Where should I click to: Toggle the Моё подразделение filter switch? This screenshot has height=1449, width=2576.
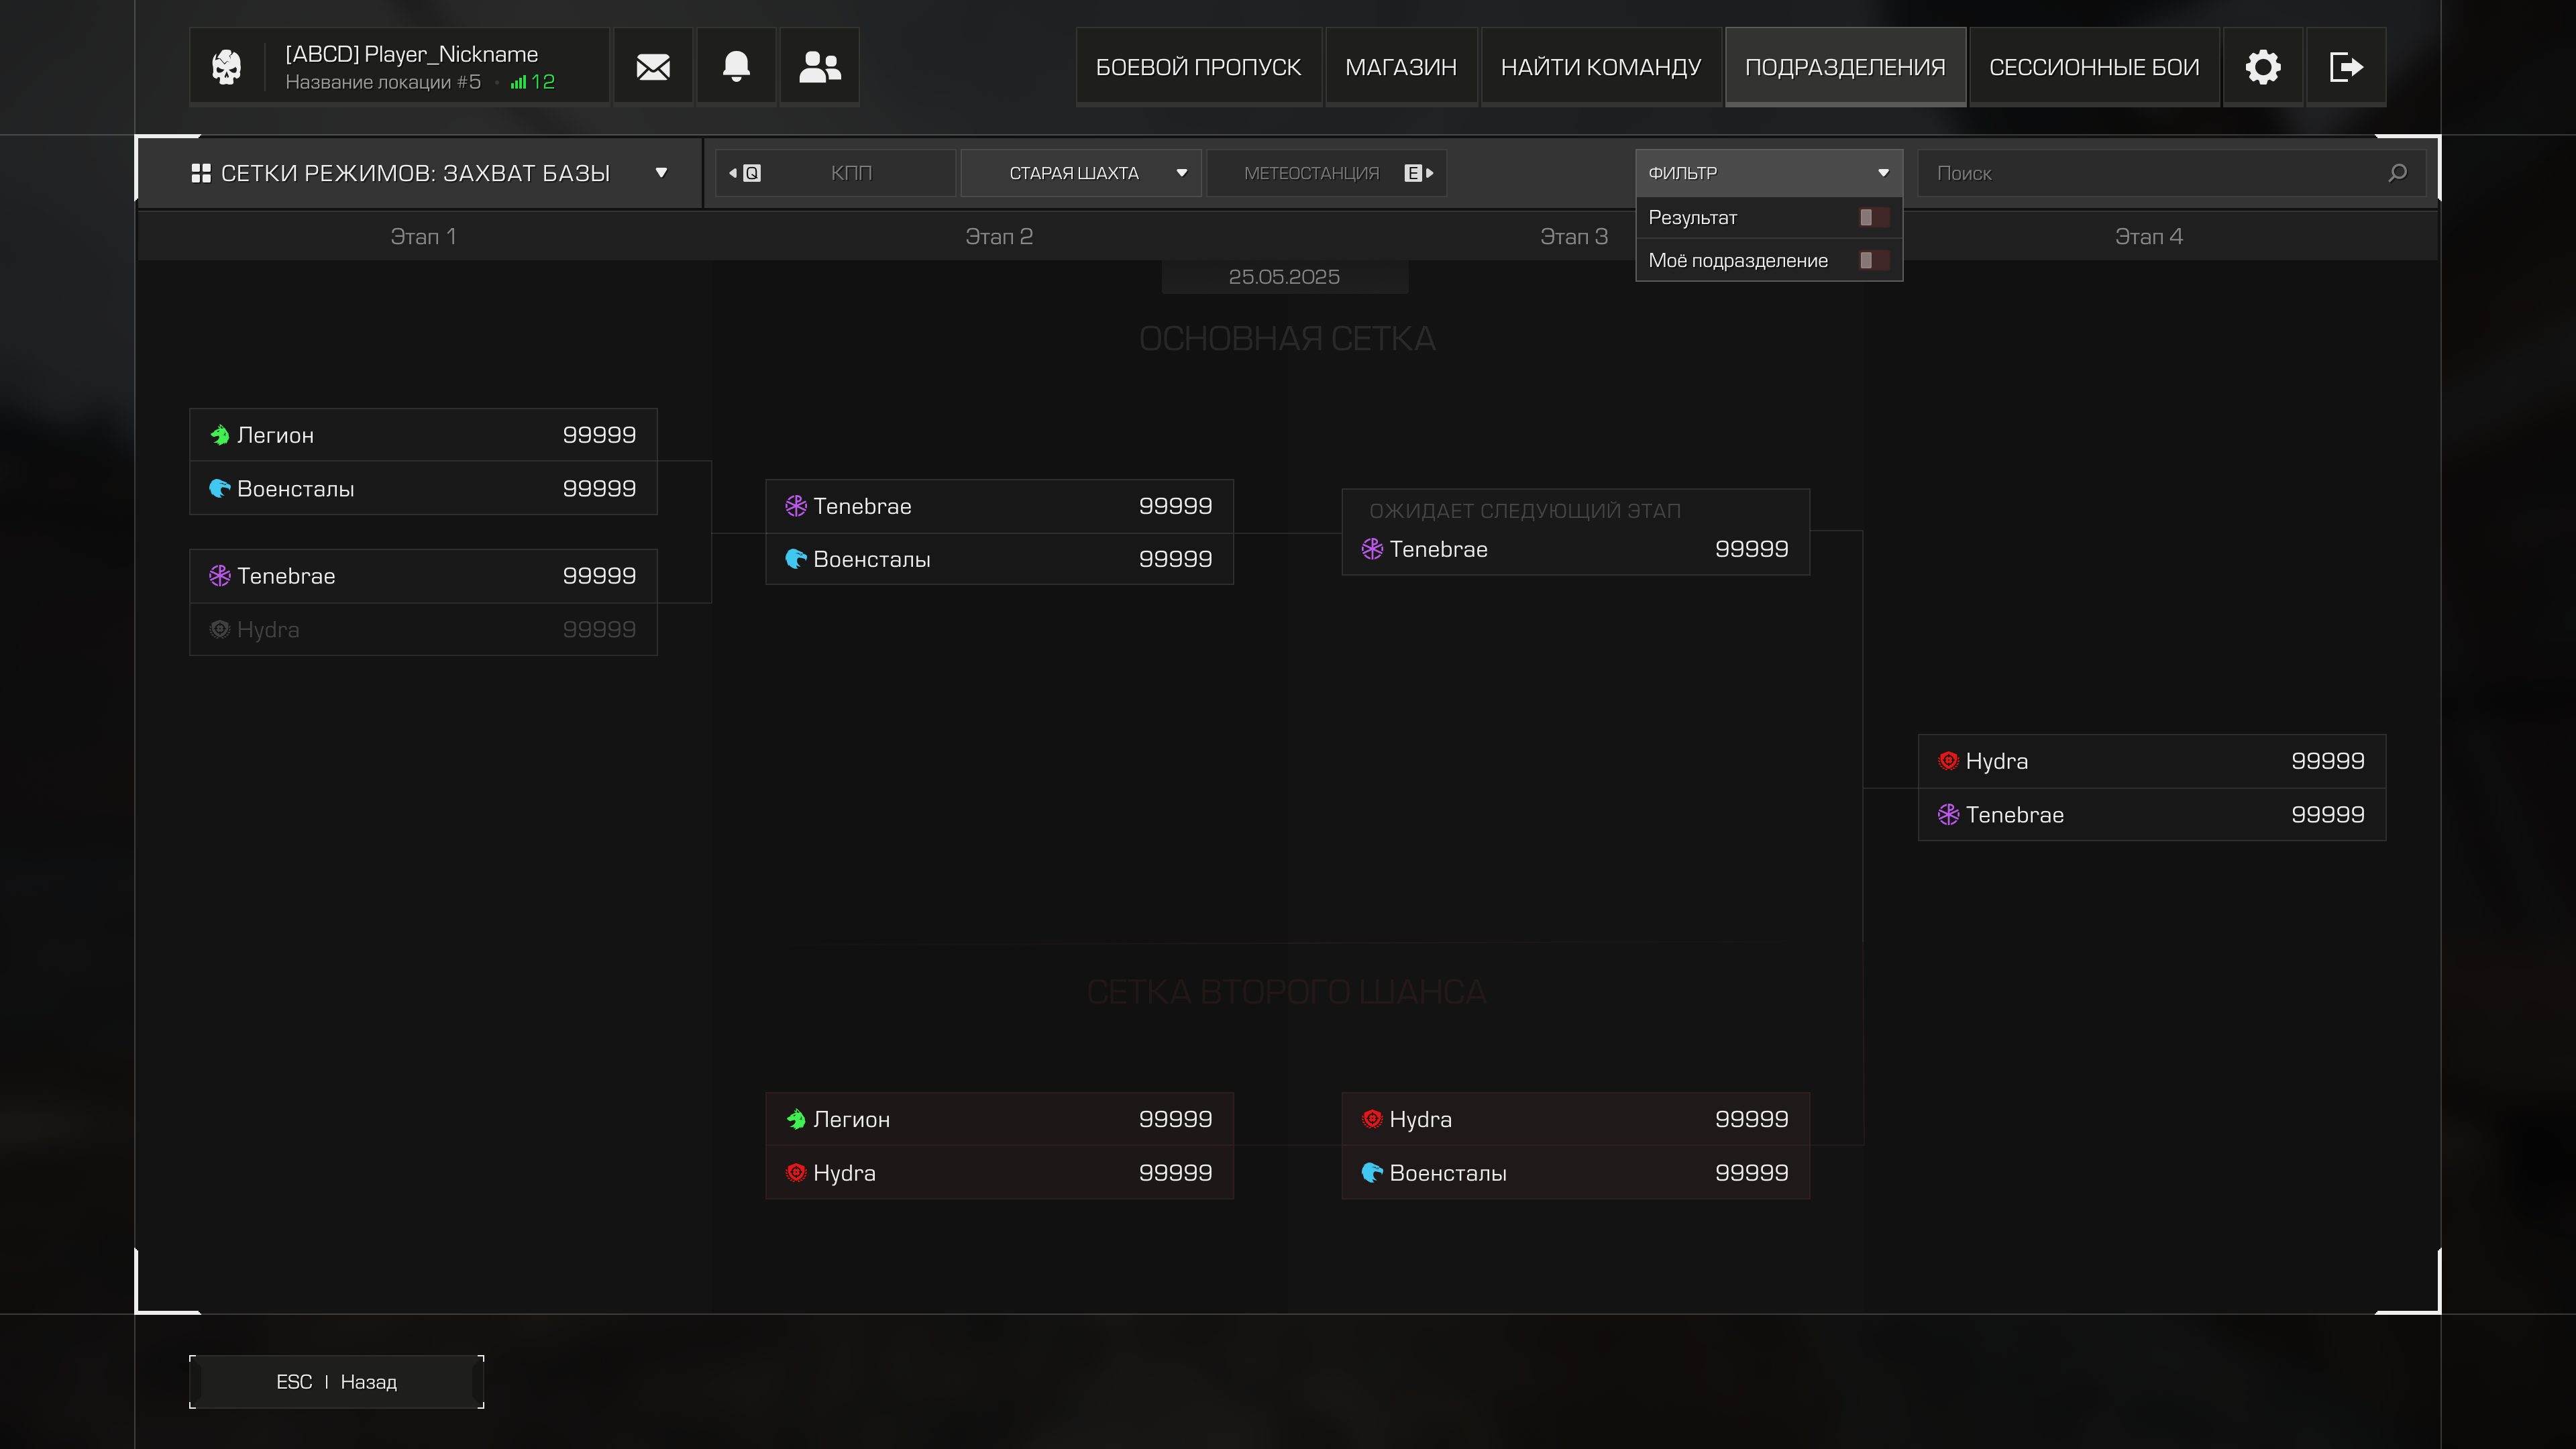tap(1872, 260)
